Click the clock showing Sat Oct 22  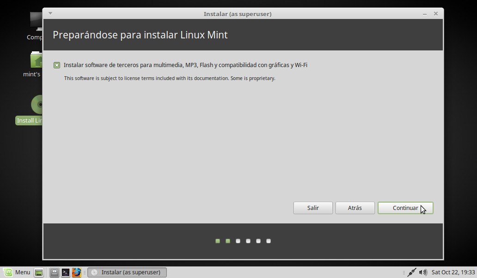click(x=452, y=272)
